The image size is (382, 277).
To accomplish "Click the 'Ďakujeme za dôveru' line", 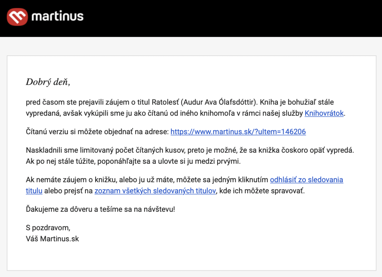I will [100, 209].
